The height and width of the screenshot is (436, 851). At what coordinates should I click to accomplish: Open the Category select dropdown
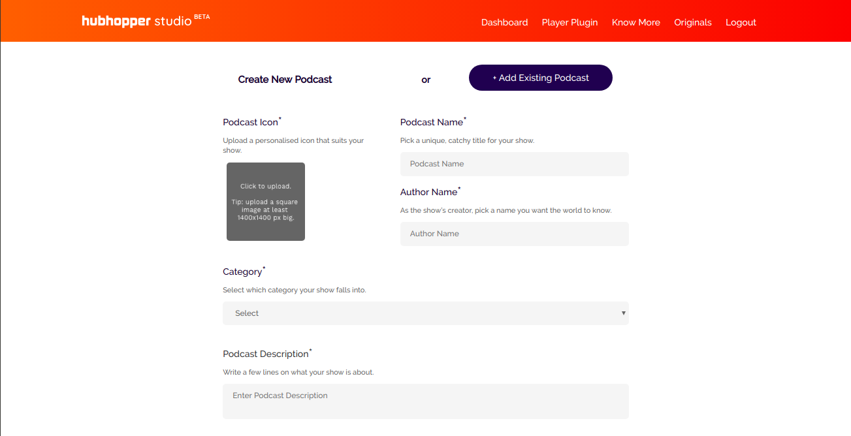pos(426,313)
